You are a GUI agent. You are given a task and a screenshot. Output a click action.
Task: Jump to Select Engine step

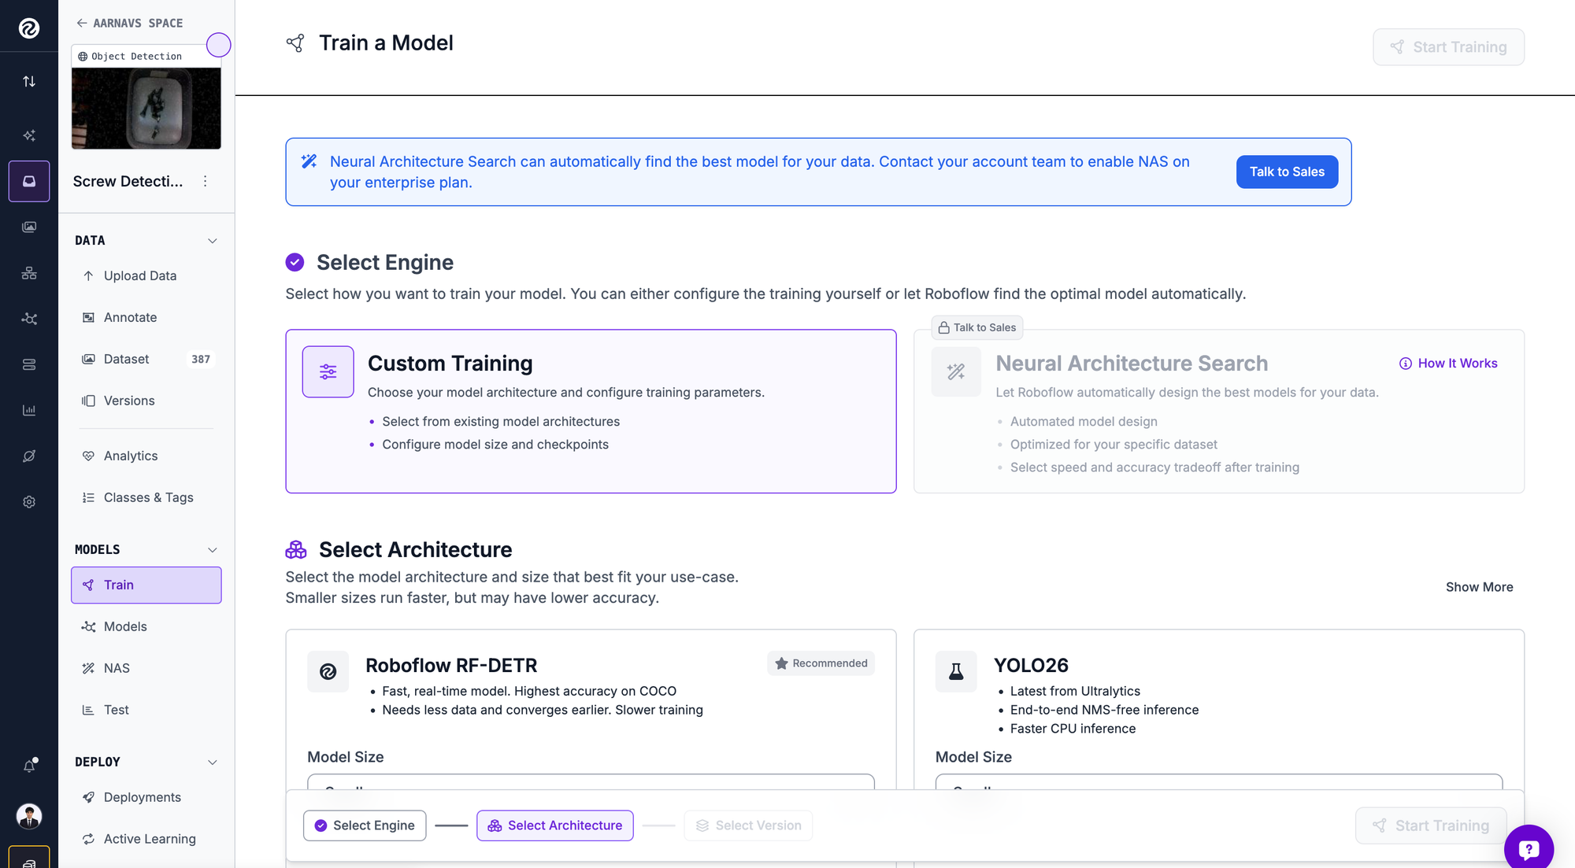[x=365, y=826]
